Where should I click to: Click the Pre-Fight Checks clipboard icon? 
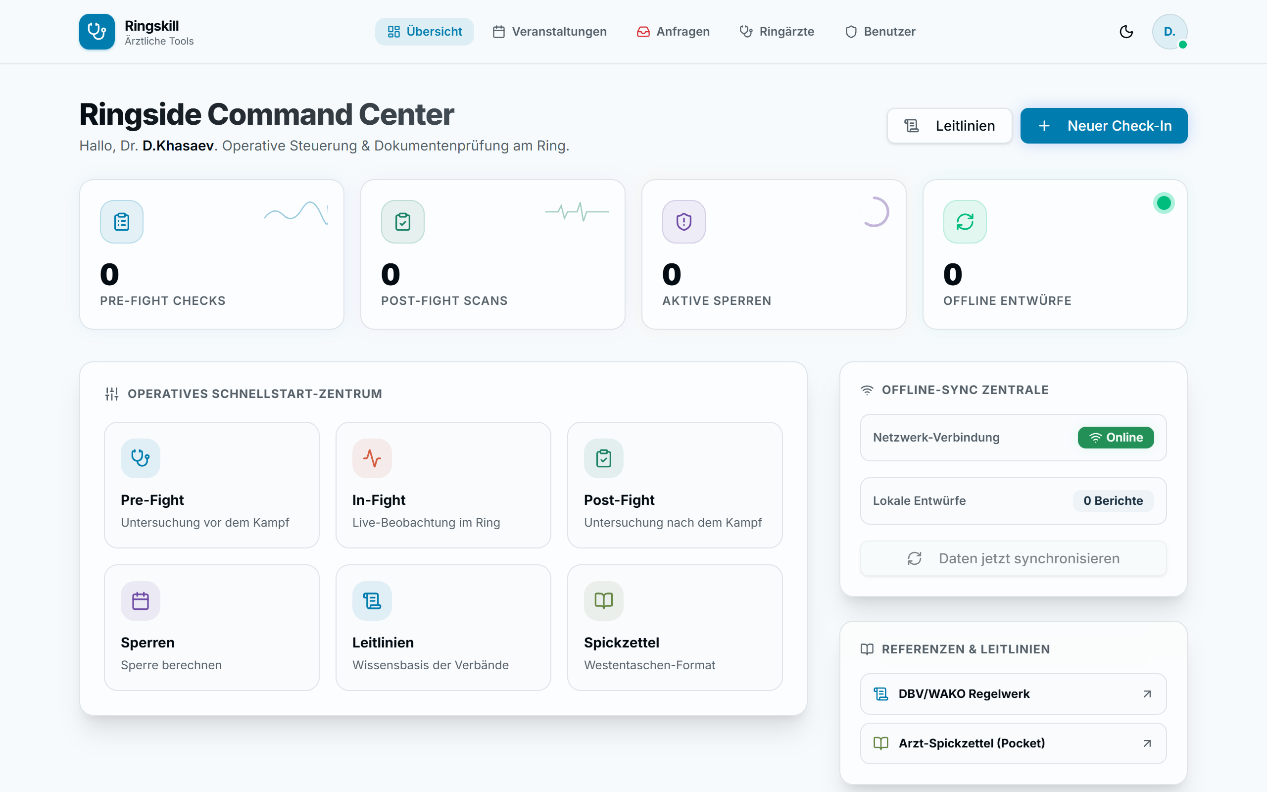coord(121,222)
